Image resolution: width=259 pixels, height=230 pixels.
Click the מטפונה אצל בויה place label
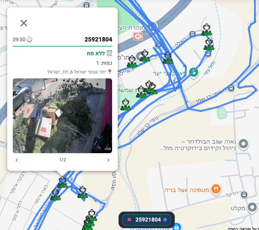tap(187, 190)
